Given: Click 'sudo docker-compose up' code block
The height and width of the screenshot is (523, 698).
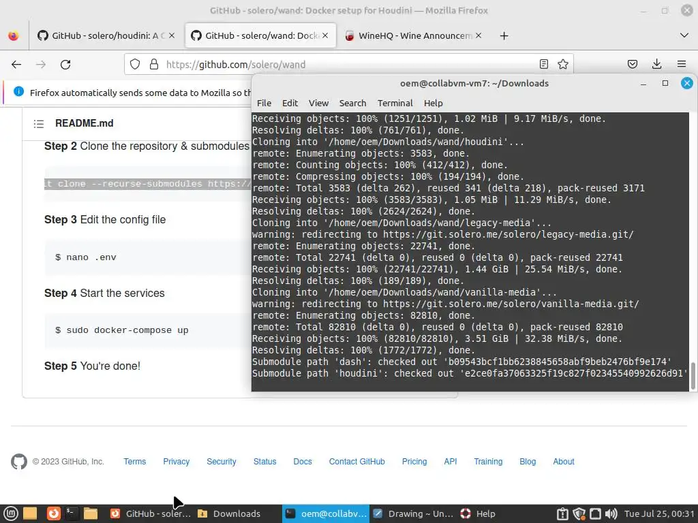Looking at the screenshot, I should point(148,330).
